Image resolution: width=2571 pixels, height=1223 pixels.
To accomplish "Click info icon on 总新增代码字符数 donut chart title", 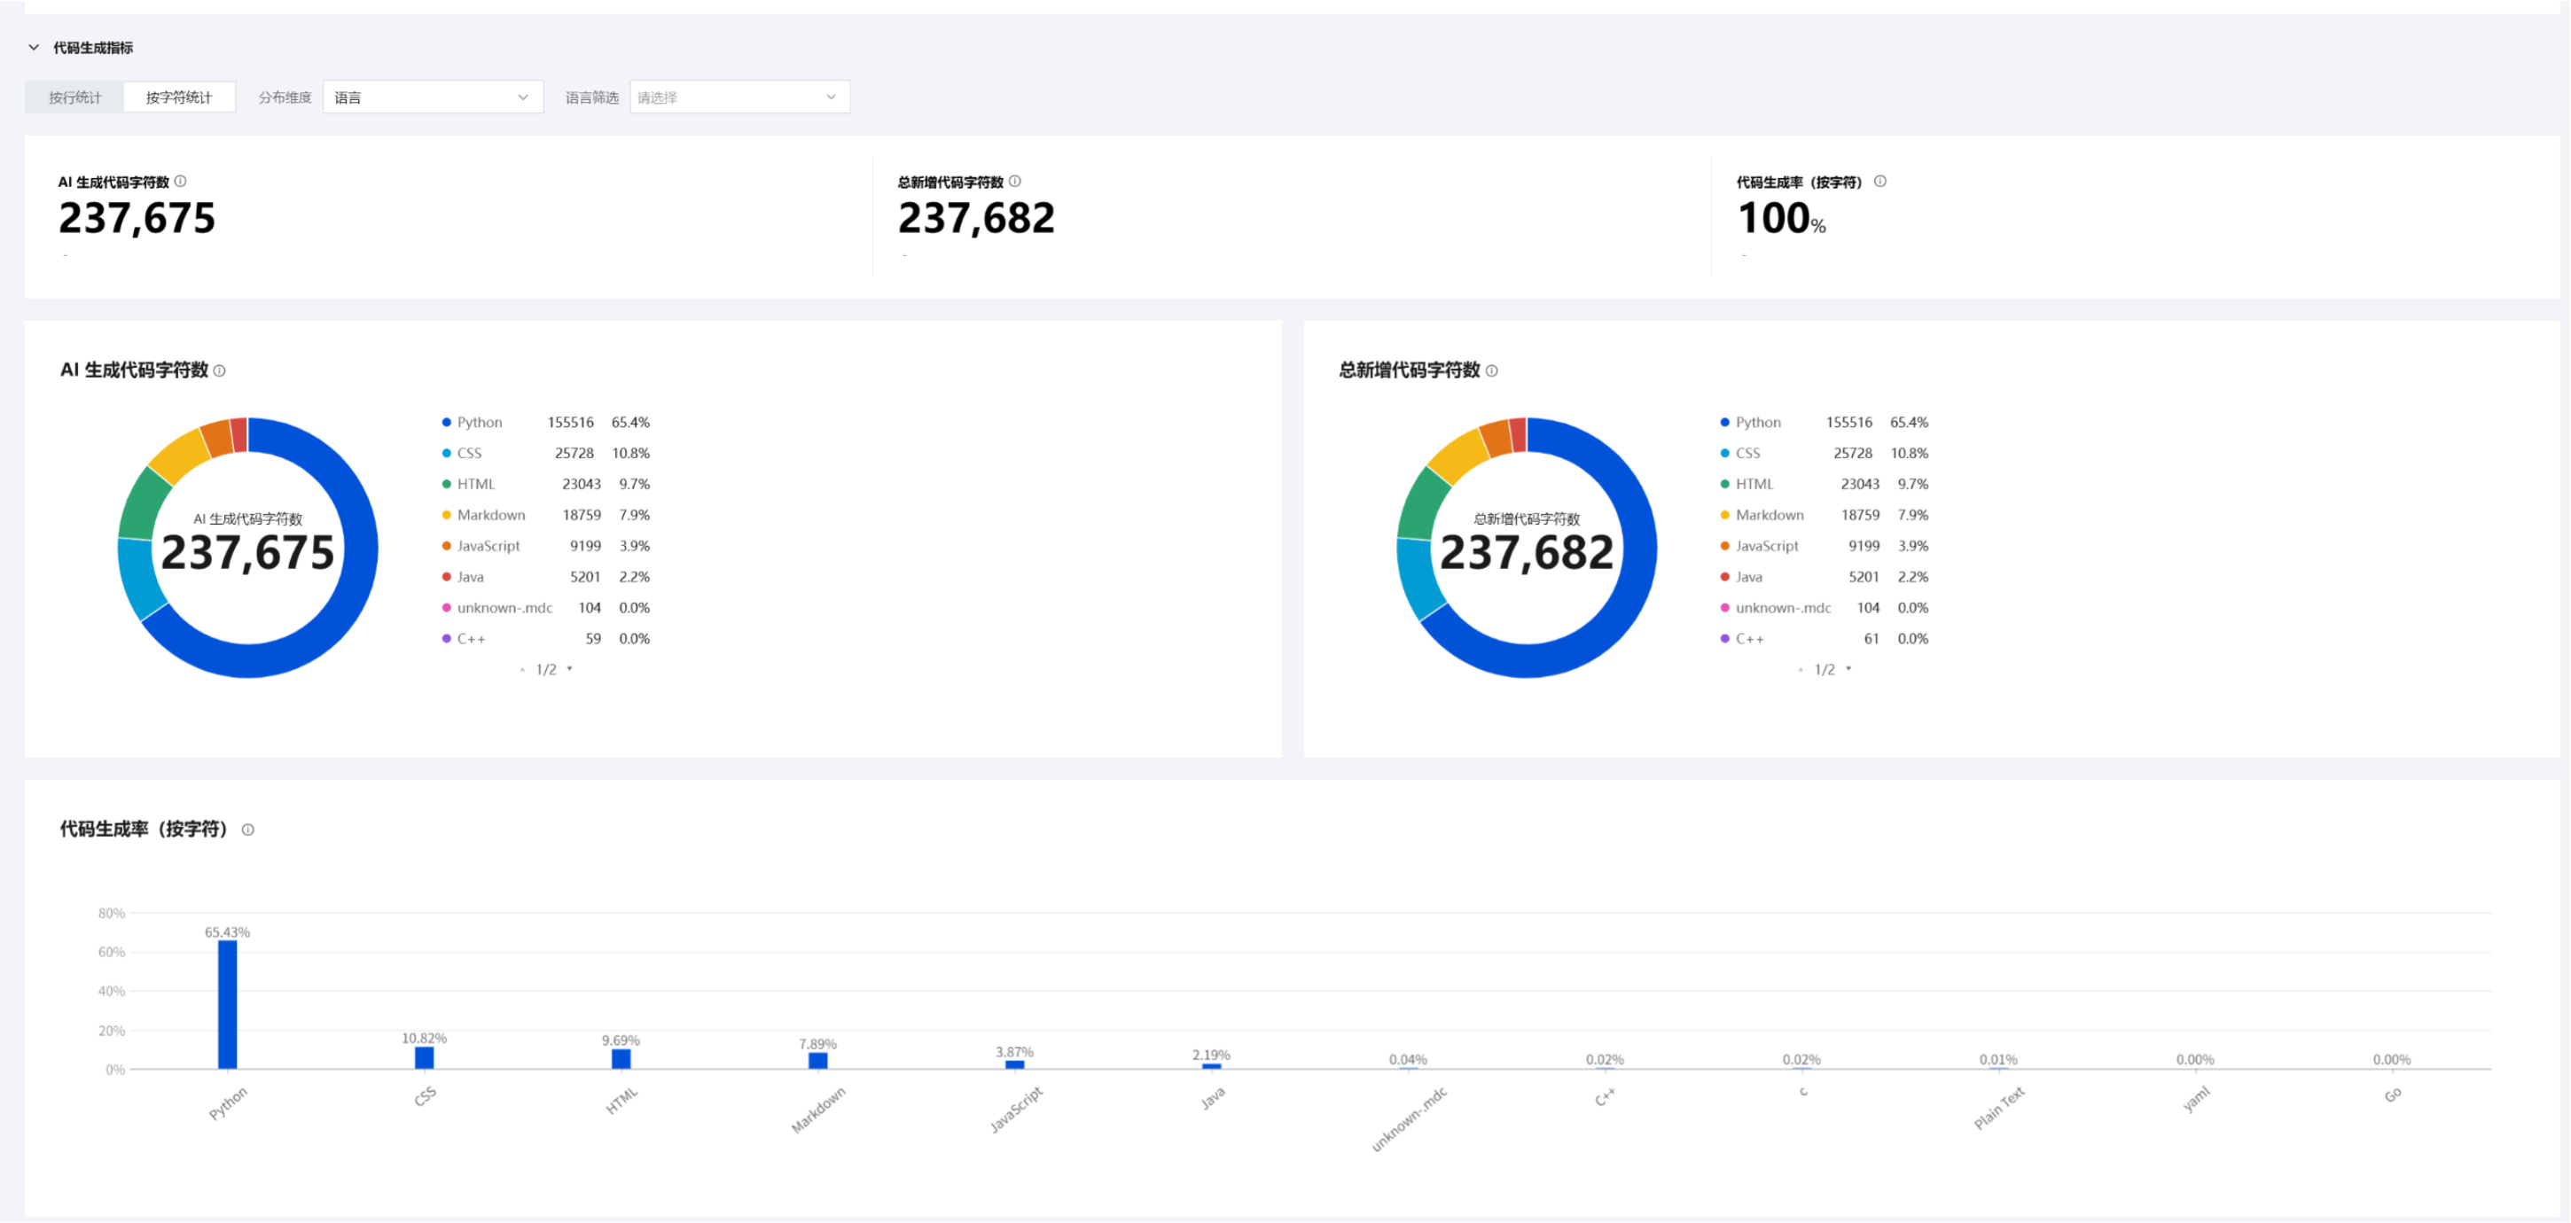I will pyautogui.click(x=1492, y=371).
